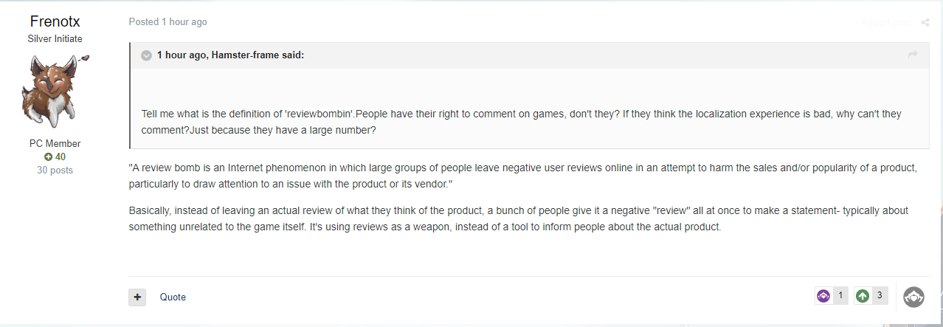Click the share post icon
Image resolution: width=943 pixels, height=327 pixels.
point(925,23)
